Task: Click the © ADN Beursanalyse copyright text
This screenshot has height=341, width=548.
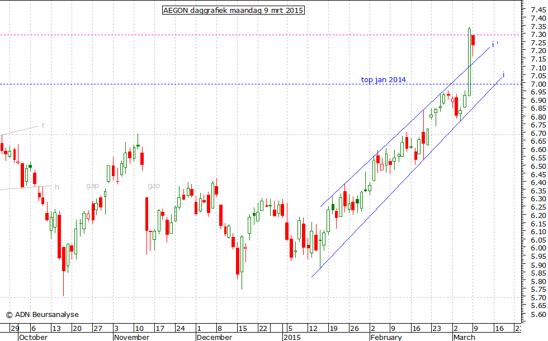Action: click(x=42, y=314)
